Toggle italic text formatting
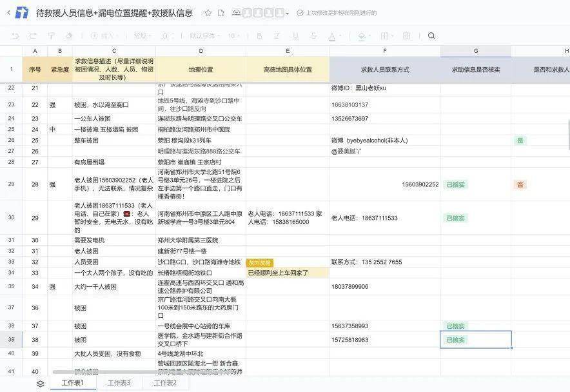 point(276,36)
